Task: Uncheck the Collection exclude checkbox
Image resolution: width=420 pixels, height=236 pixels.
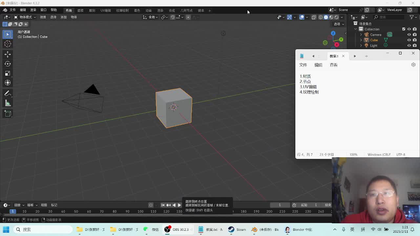Action: (404, 29)
